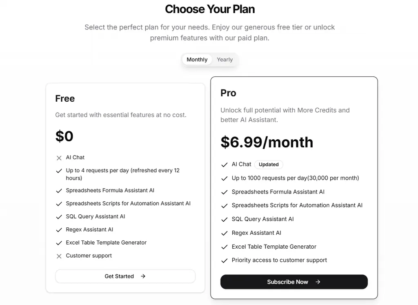Click arrow icon in Get Started button
Screen dimensions: 418x305
143,276
